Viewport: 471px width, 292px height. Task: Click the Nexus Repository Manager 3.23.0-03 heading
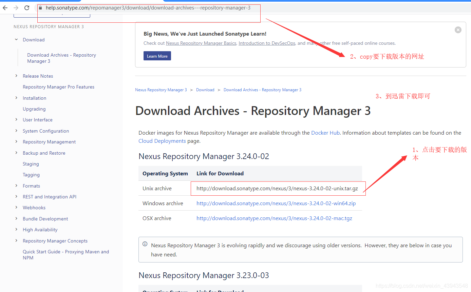tap(204, 275)
